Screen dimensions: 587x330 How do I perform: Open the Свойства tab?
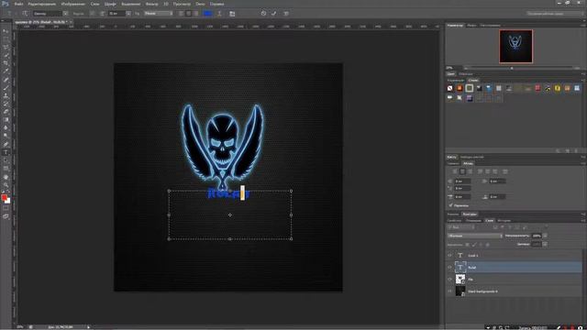tap(455, 221)
